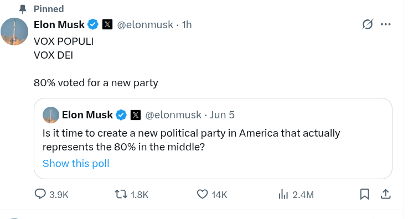408x219 pixels.
Task: Click the X affiliate badge beside Elon Musk
Action: [x=107, y=24]
